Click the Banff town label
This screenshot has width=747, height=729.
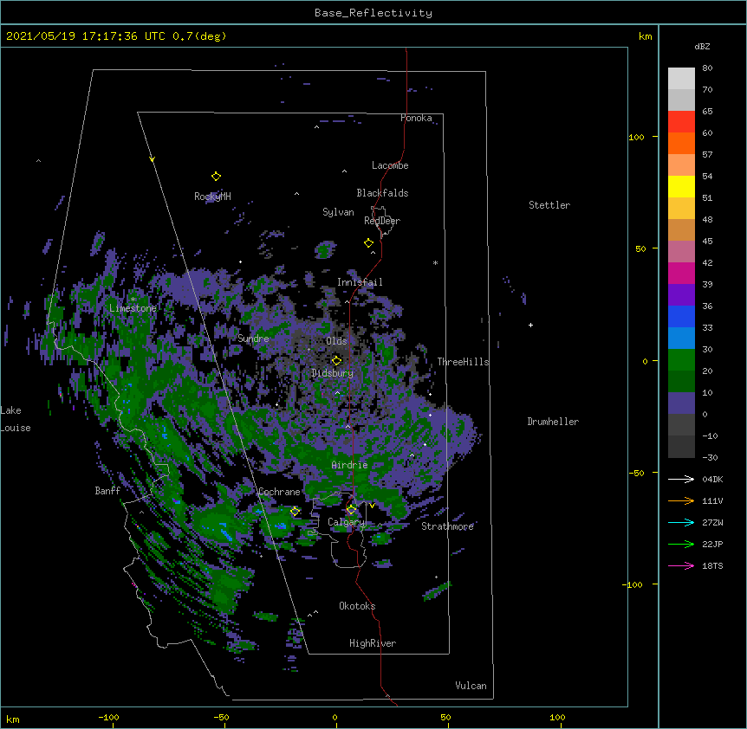click(107, 491)
